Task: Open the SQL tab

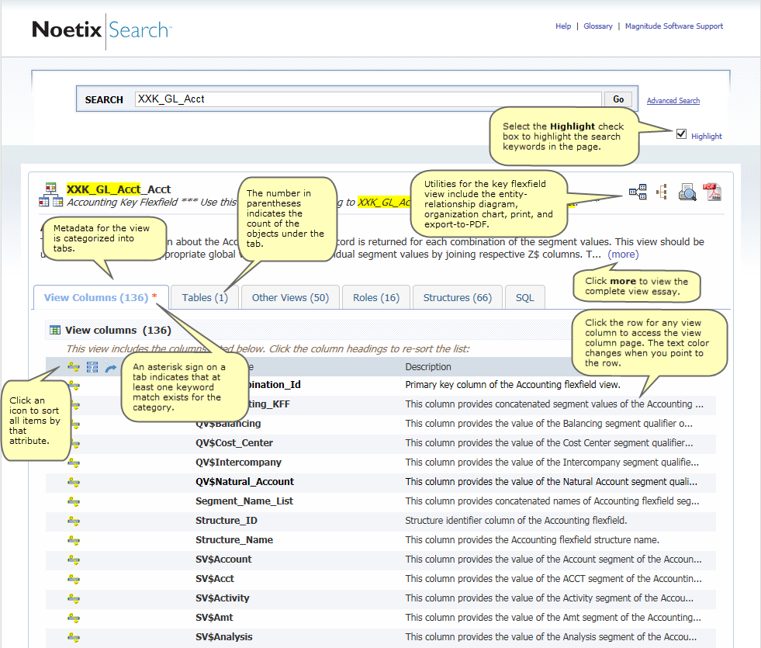Action: point(524,297)
